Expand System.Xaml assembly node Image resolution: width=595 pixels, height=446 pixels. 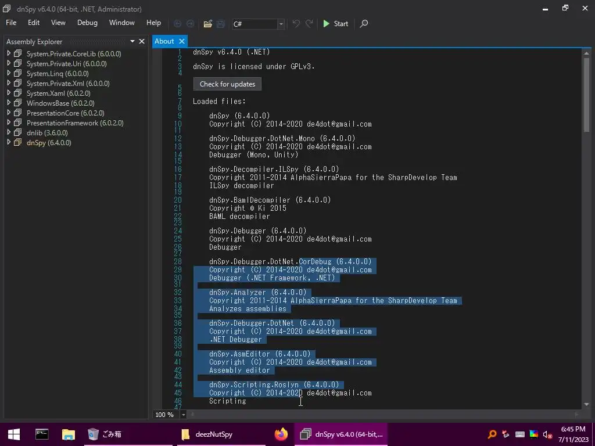pos(9,93)
